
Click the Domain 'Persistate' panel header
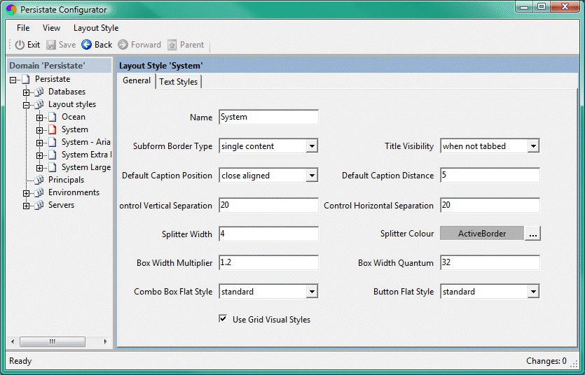60,66
